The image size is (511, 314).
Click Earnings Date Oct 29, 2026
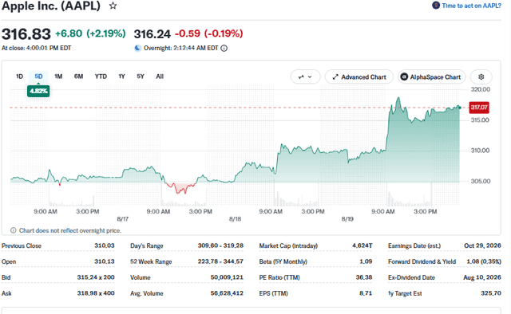482,245
